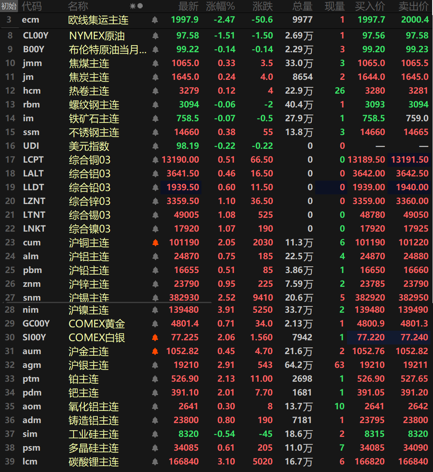Click the bell icon for 欧线集运主连
The width and height of the screenshot is (433, 472).
click(x=155, y=20)
